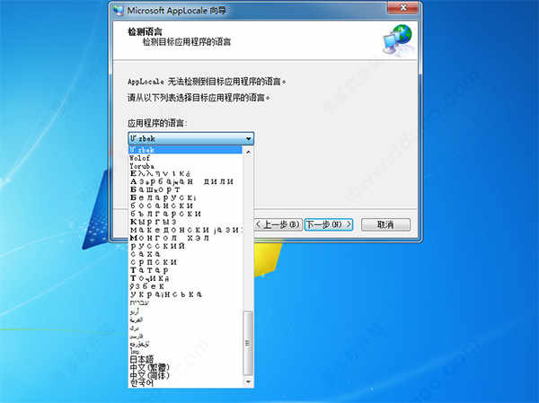Select עברית (Hebrew) in the list
539x403 pixels.
[186, 302]
